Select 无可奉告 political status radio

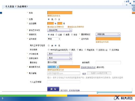[x=110, y=50]
